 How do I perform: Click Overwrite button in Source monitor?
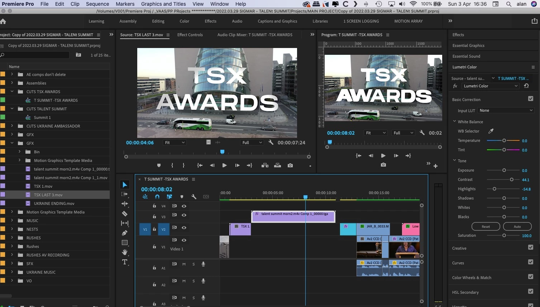[277, 166]
